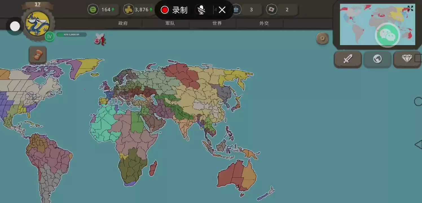Tap the dragon flag nation emblem
This screenshot has height=203, width=422.
pos(38,24)
